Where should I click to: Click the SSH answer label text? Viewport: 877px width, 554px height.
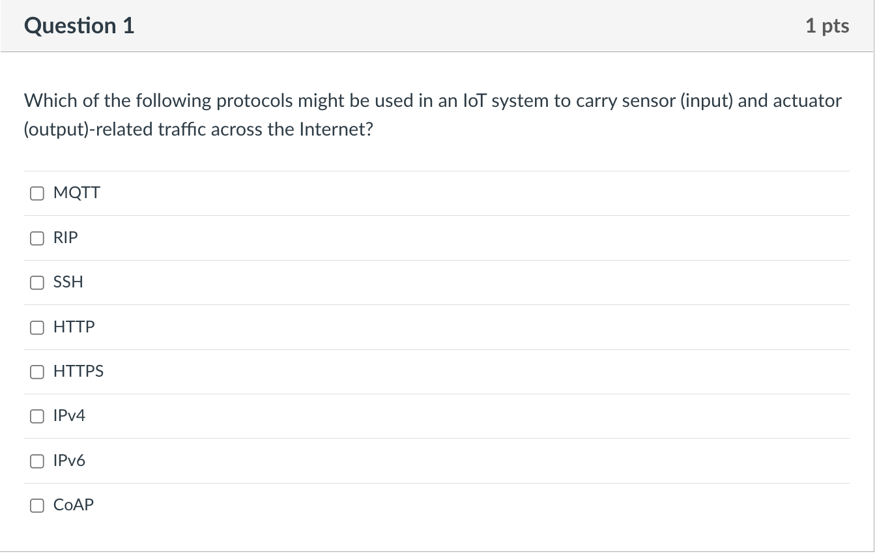tap(68, 282)
